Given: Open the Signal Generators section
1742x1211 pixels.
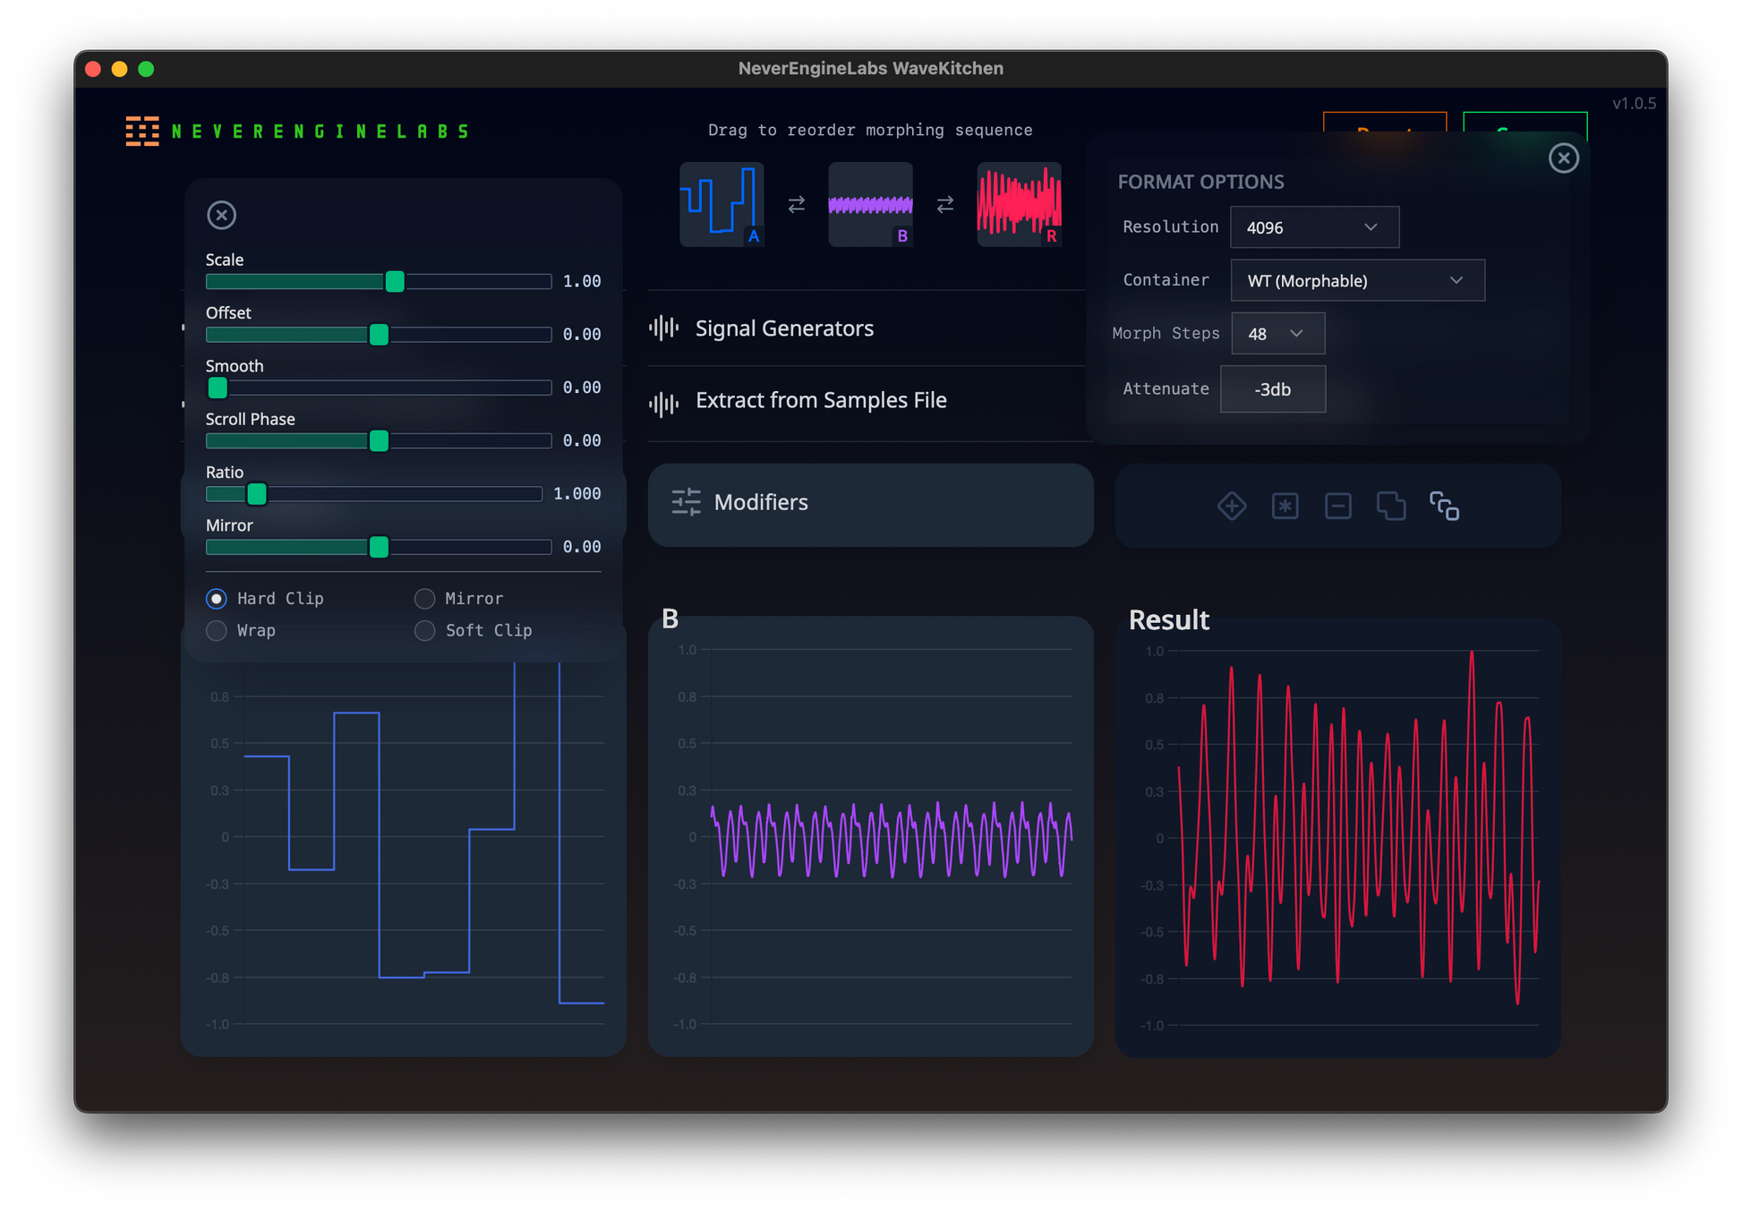Looking at the screenshot, I should [783, 328].
